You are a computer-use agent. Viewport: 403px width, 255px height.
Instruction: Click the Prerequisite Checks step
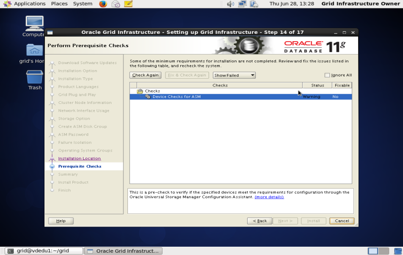click(x=80, y=167)
